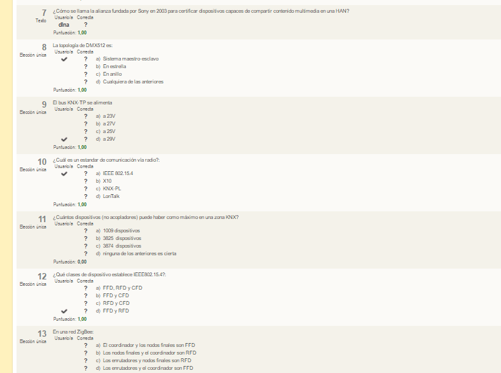
Task: Click the question mark beside 'LonTalk'
Action: (86, 197)
